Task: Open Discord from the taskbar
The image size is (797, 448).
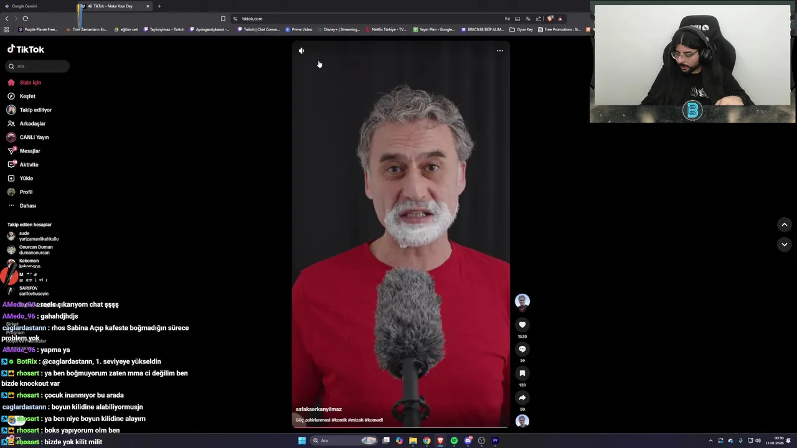Action: [x=468, y=441]
